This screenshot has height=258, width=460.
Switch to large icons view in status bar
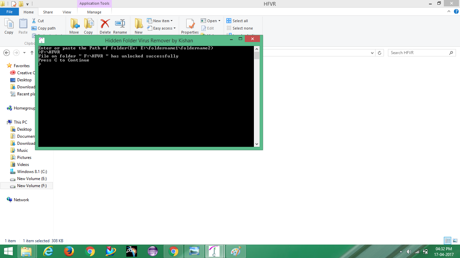click(455, 241)
